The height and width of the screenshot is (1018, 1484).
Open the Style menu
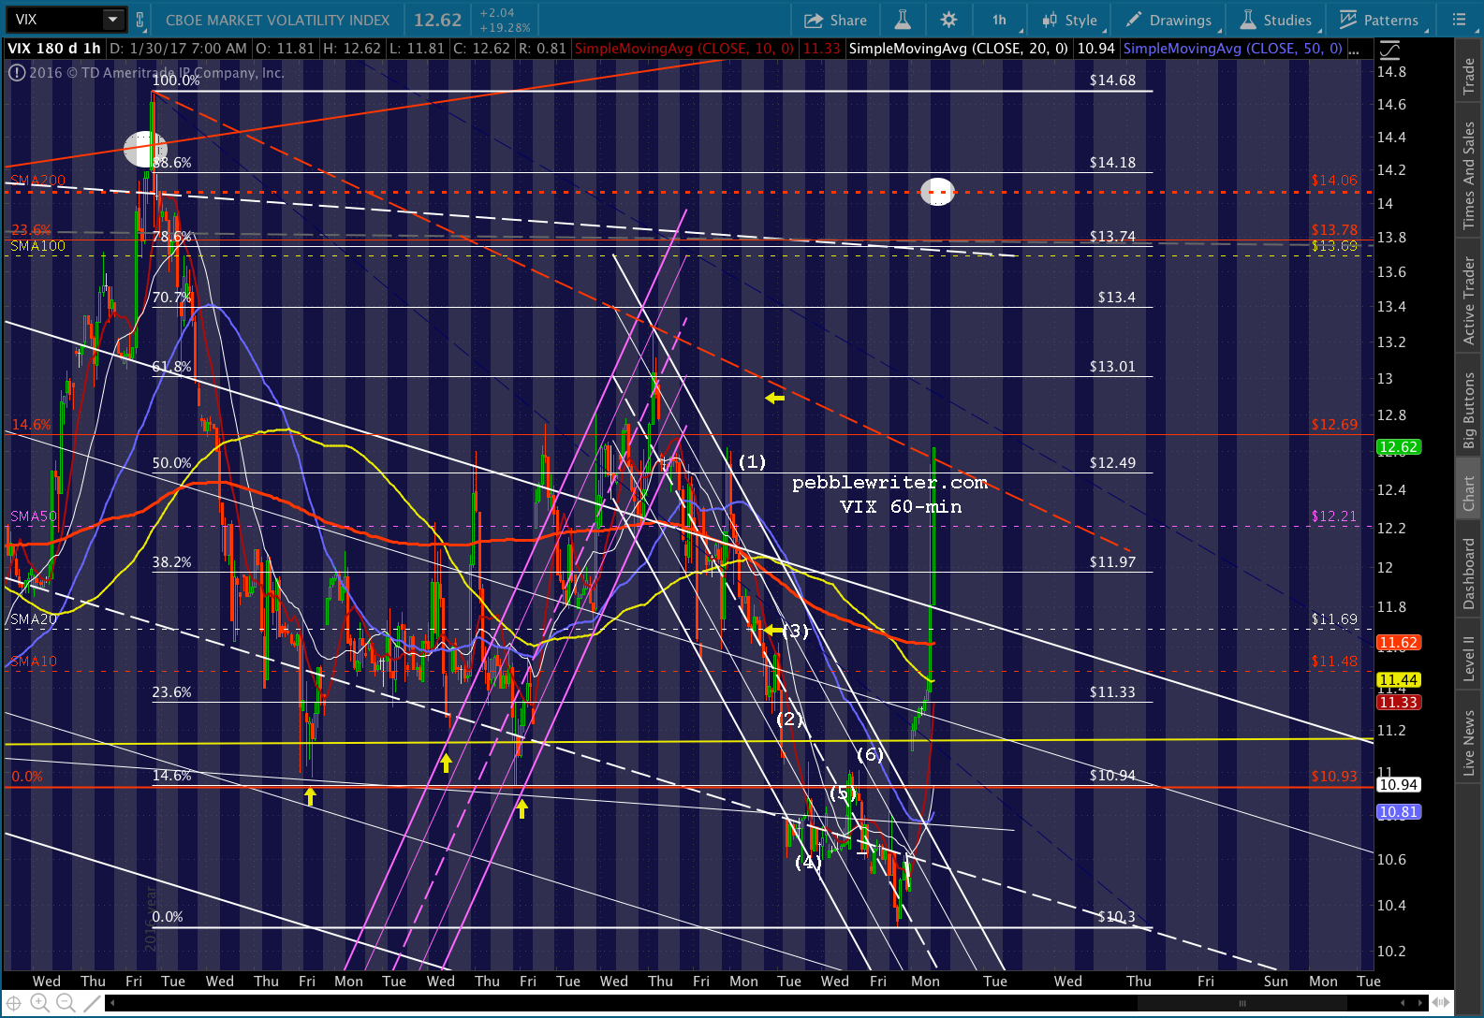click(x=1070, y=20)
